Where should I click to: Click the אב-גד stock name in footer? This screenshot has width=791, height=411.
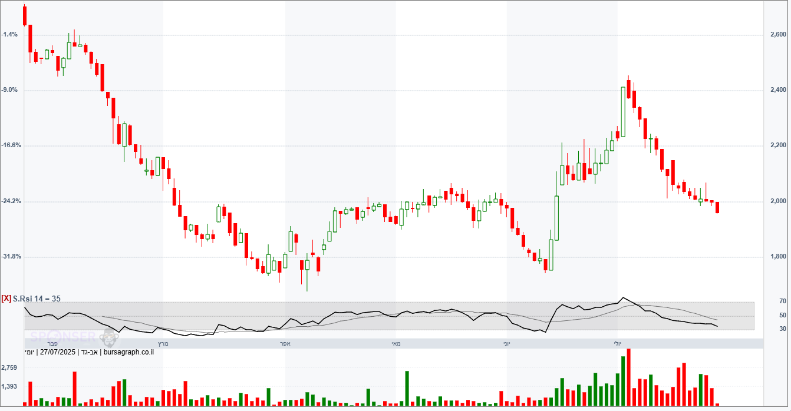[x=90, y=352]
